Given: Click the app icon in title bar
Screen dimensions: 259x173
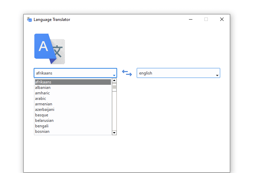Looking at the screenshot, I should tap(29, 20).
